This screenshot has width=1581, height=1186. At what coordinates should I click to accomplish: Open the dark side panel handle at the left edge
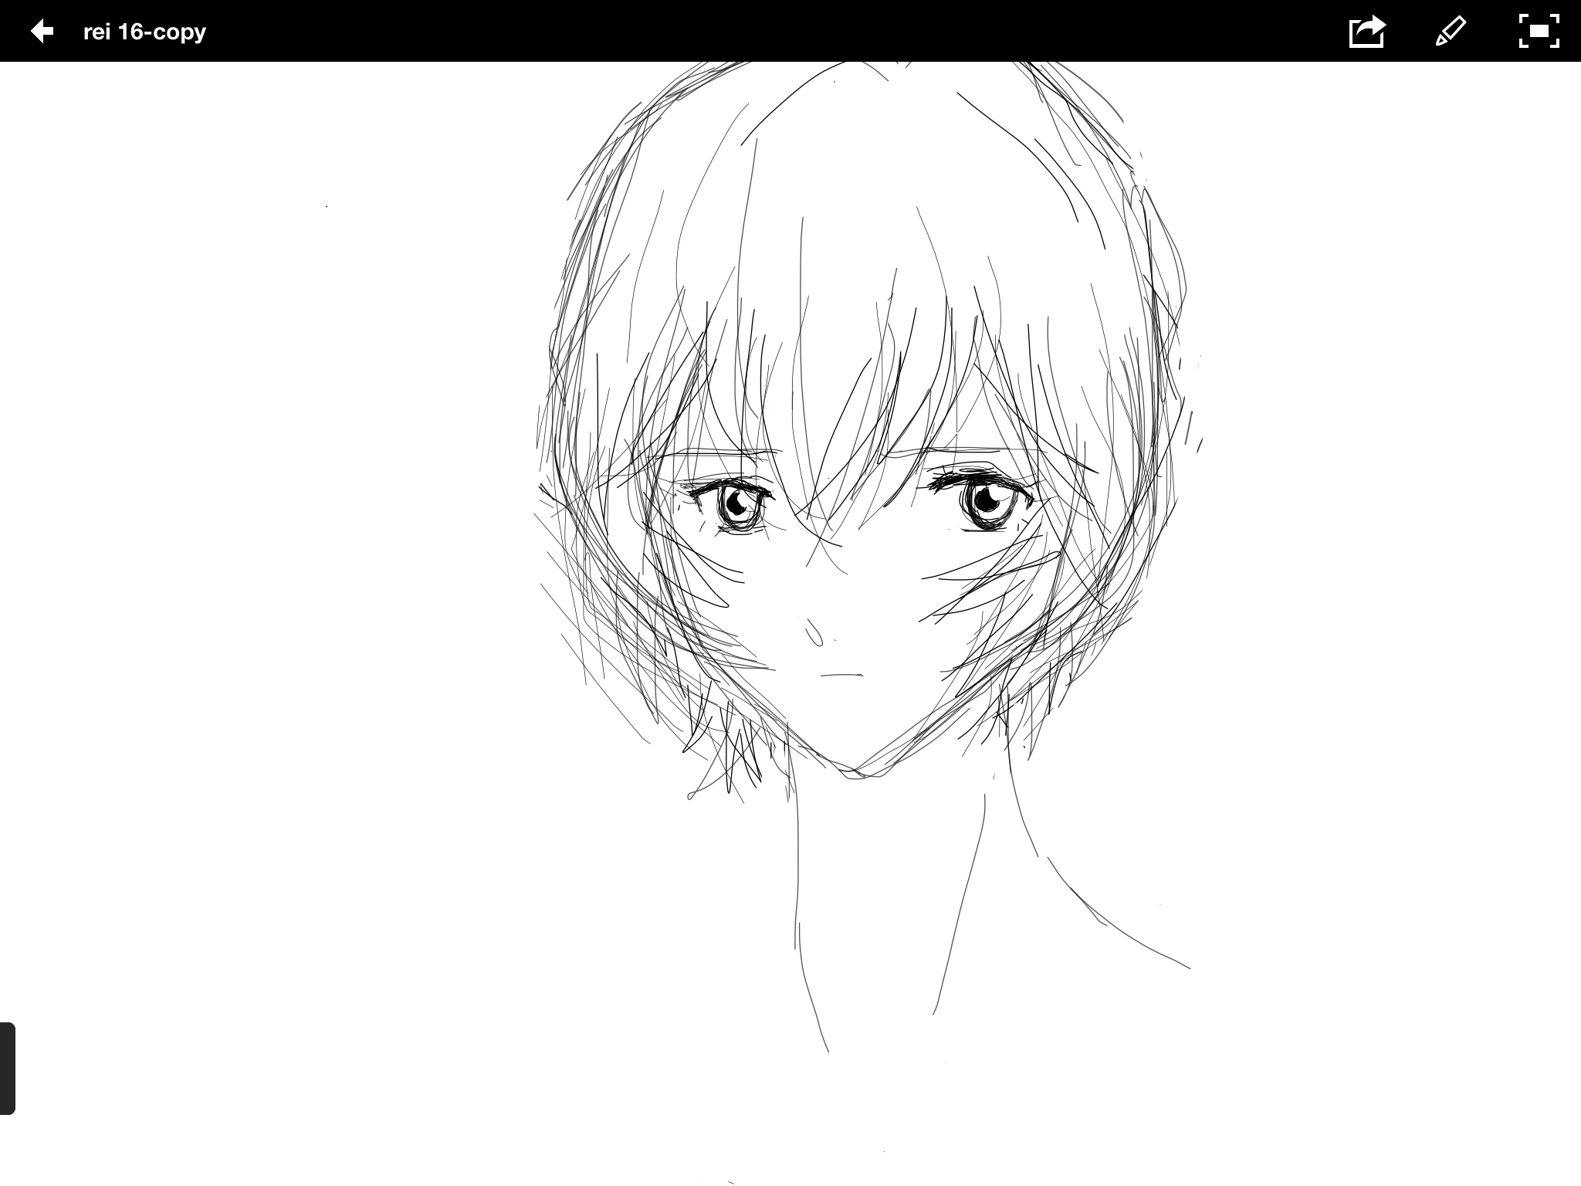(x=7, y=1068)
